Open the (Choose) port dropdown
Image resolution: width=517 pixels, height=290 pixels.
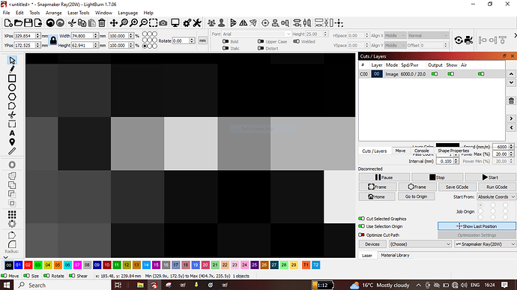click(420, 244)
